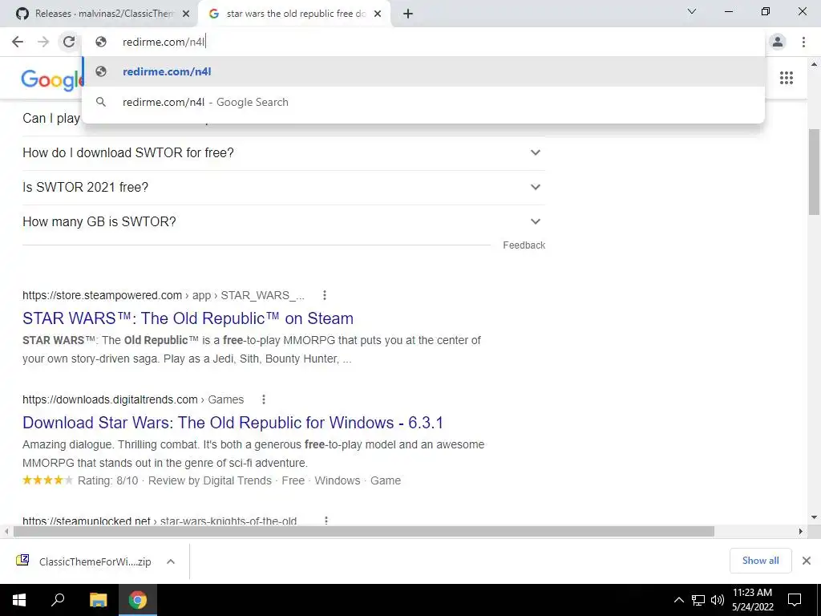Open the options dots beside steampowered result
The height and width of the screenshot is (616, 821).
click(x=325, y=295)
